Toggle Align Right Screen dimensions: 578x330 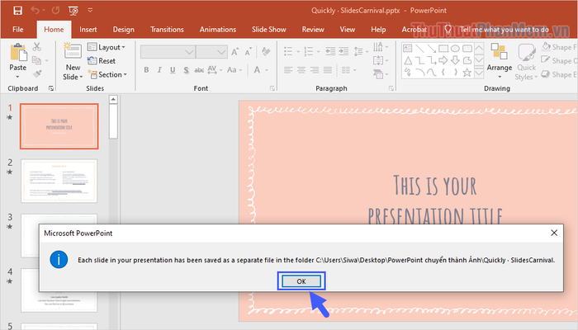(315, 70)
